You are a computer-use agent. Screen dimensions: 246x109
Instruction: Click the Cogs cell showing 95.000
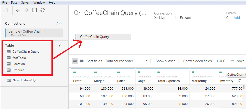click(145, 104)
